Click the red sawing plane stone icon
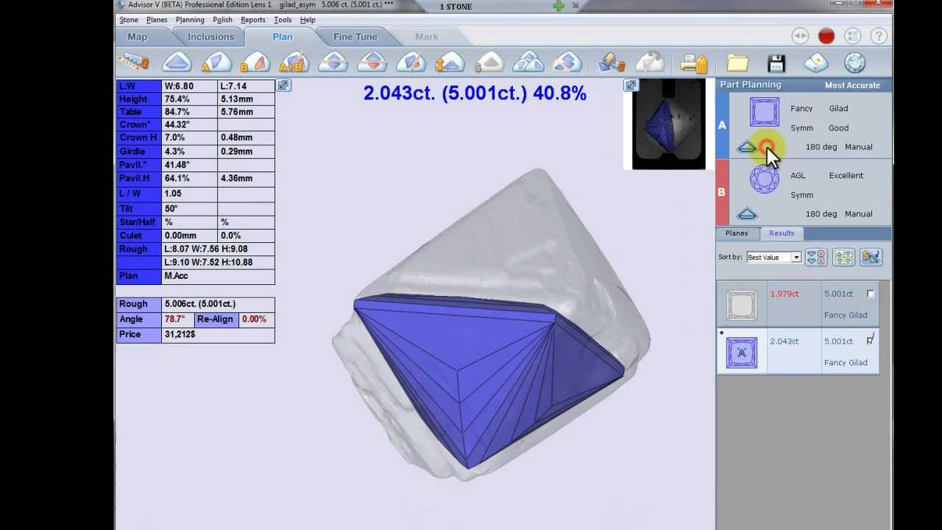This screenshot has width=942, height=530. (372, 63)
